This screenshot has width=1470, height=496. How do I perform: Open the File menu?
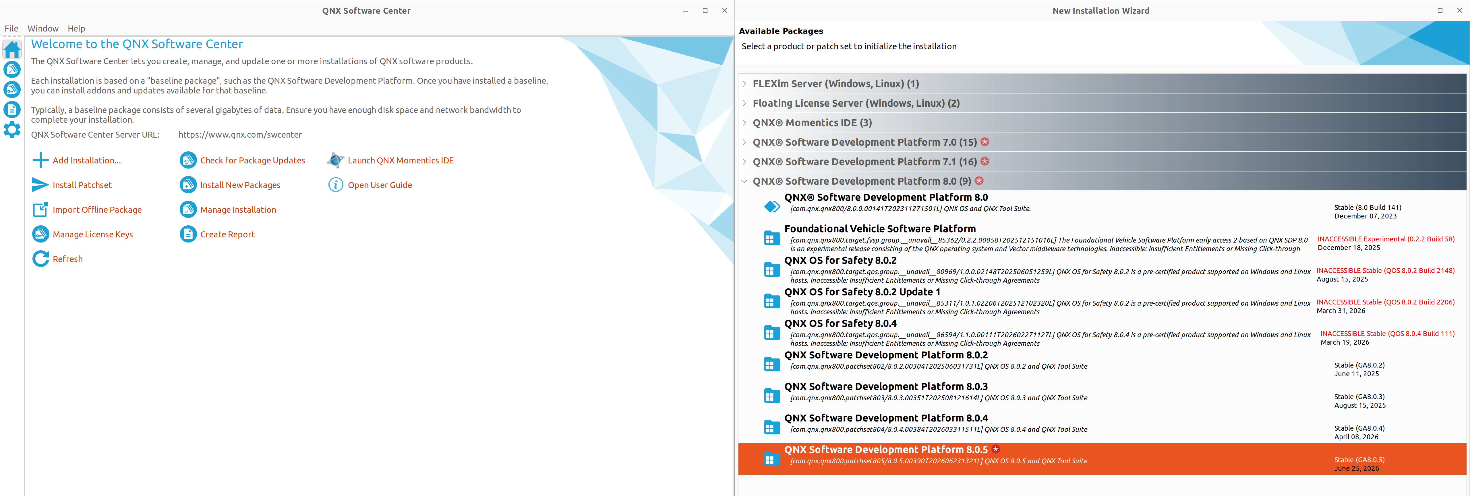click(11, 28)
